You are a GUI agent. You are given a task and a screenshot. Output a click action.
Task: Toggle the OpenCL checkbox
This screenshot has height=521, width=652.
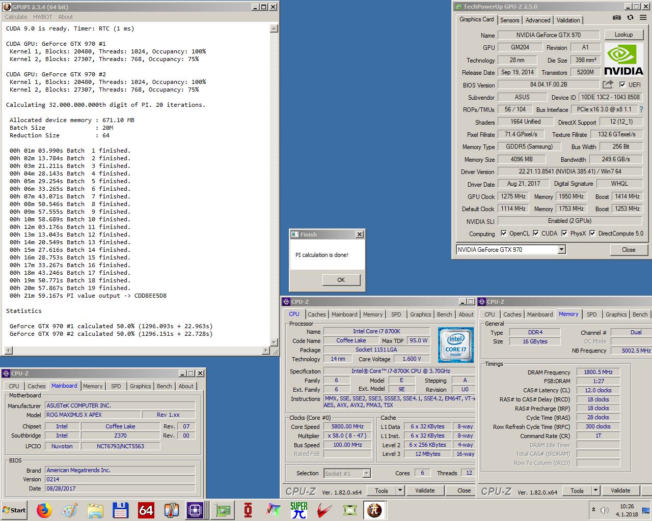pos(504,234)
